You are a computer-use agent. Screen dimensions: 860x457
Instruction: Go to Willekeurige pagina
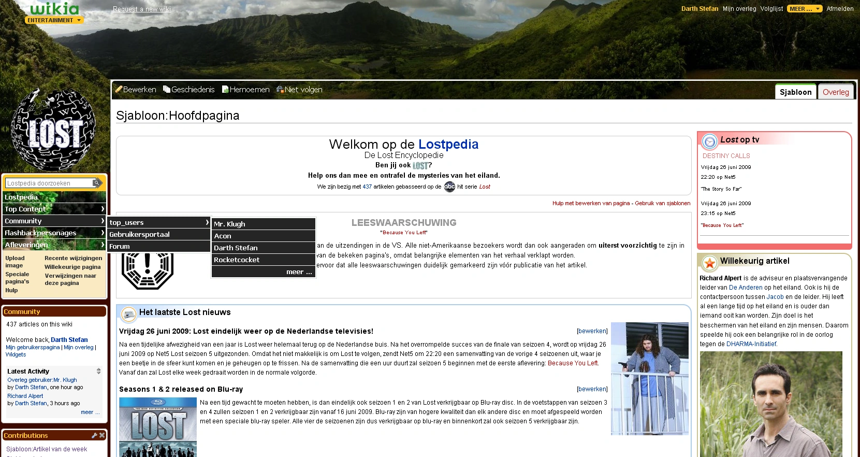72,267
